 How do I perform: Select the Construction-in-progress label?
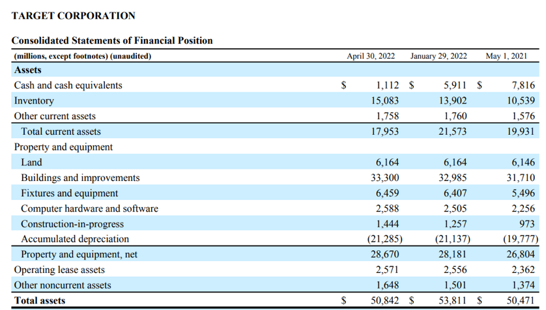72,224
